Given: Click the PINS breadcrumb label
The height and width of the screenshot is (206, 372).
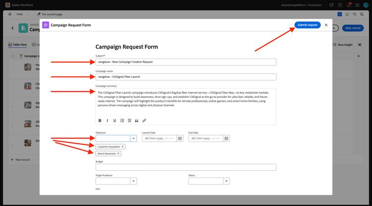Looking at the screenshot, I should (x=20, y=14).
